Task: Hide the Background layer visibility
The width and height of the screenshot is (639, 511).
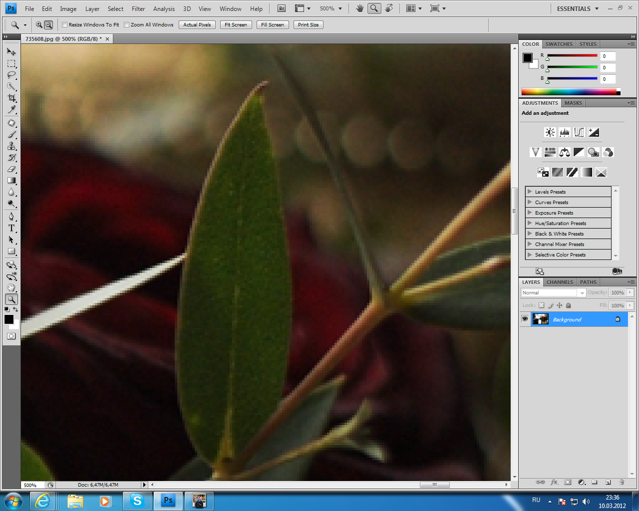Action: (525, 319)
